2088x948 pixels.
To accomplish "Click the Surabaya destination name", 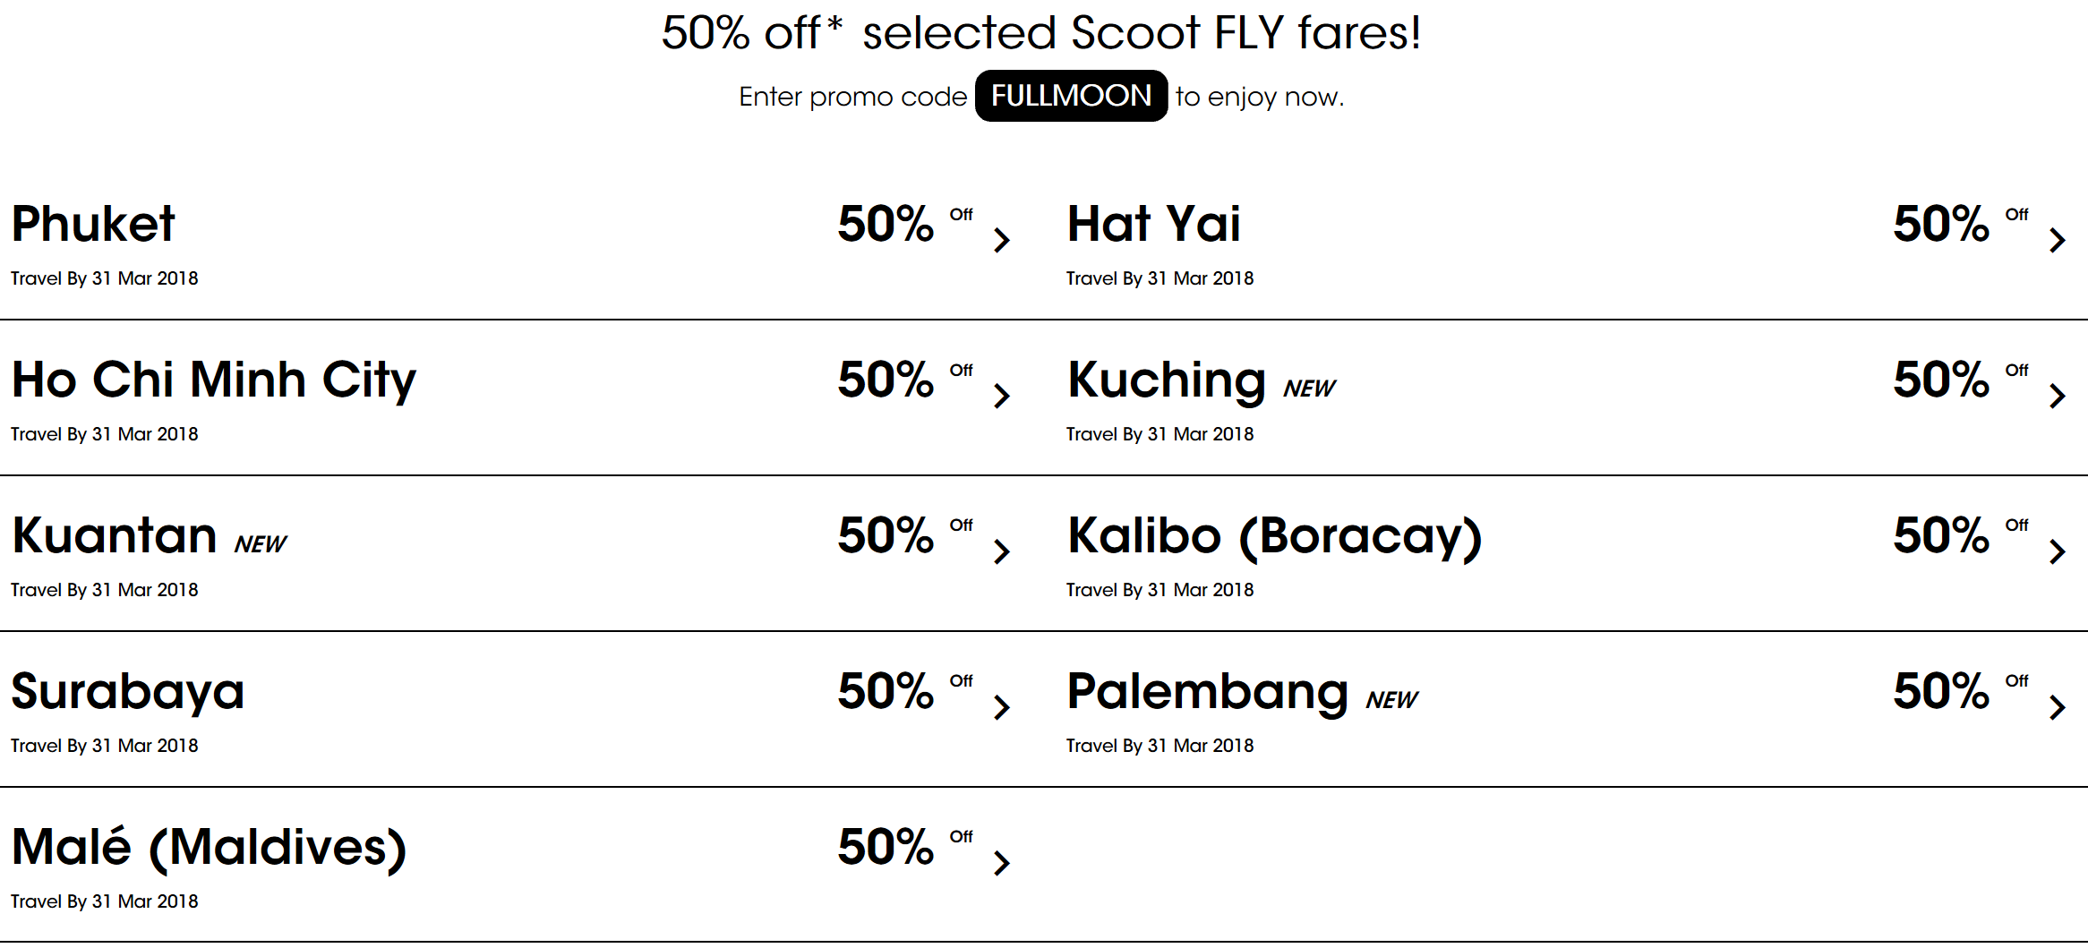I will (x=128, y=693).
